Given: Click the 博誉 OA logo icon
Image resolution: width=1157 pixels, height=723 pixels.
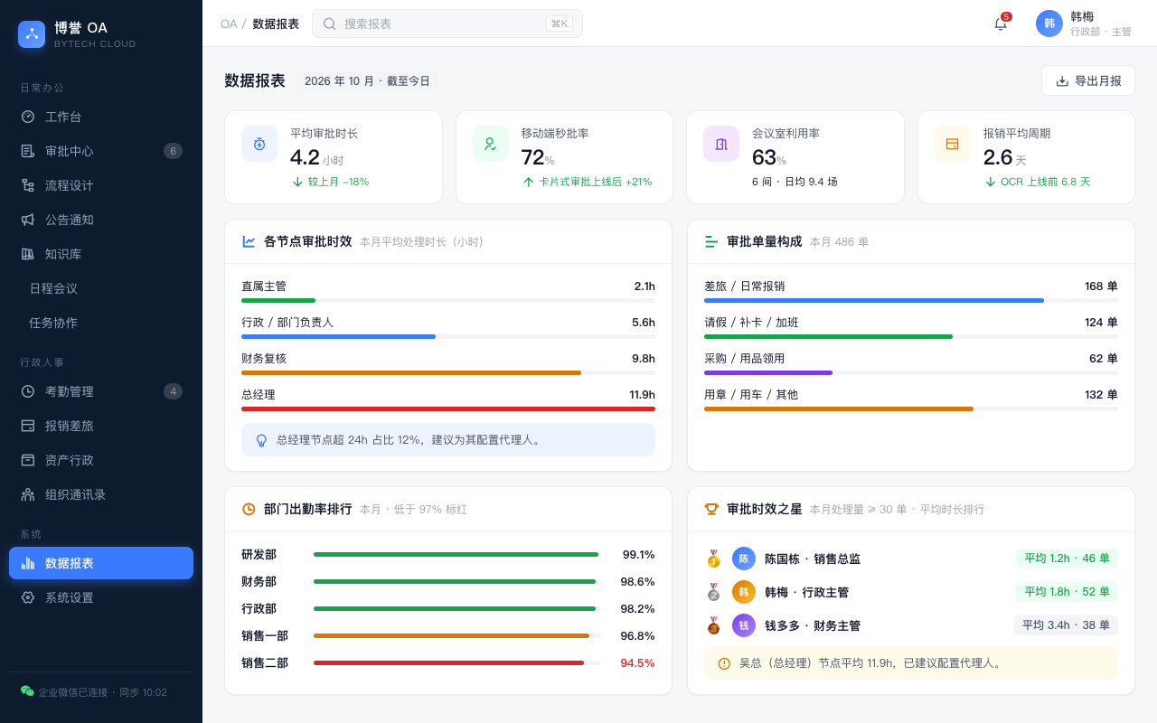Looking at the screenshot, I should [32, 34].
